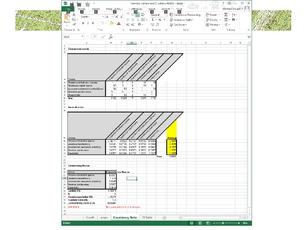Open the font name dropdown
Image resolution: width=307 pixels, height=230 pixels.
(x=103, y=17)
